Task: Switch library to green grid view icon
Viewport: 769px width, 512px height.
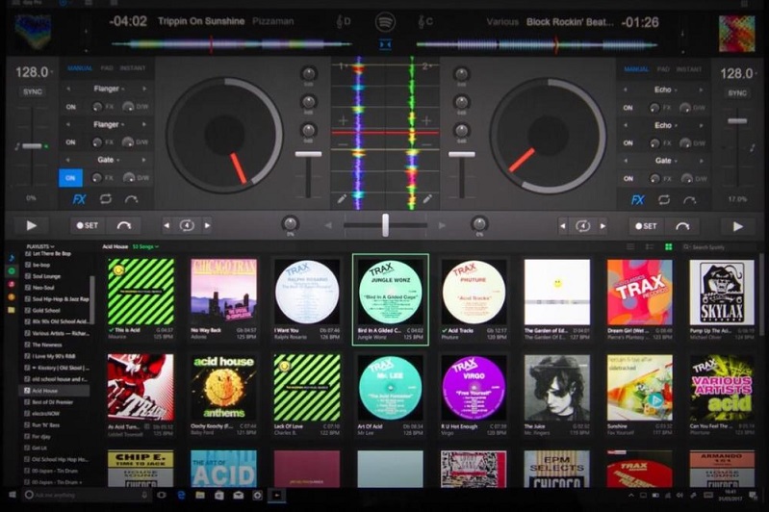Action: pyautogui.click(x=668, y=246)
